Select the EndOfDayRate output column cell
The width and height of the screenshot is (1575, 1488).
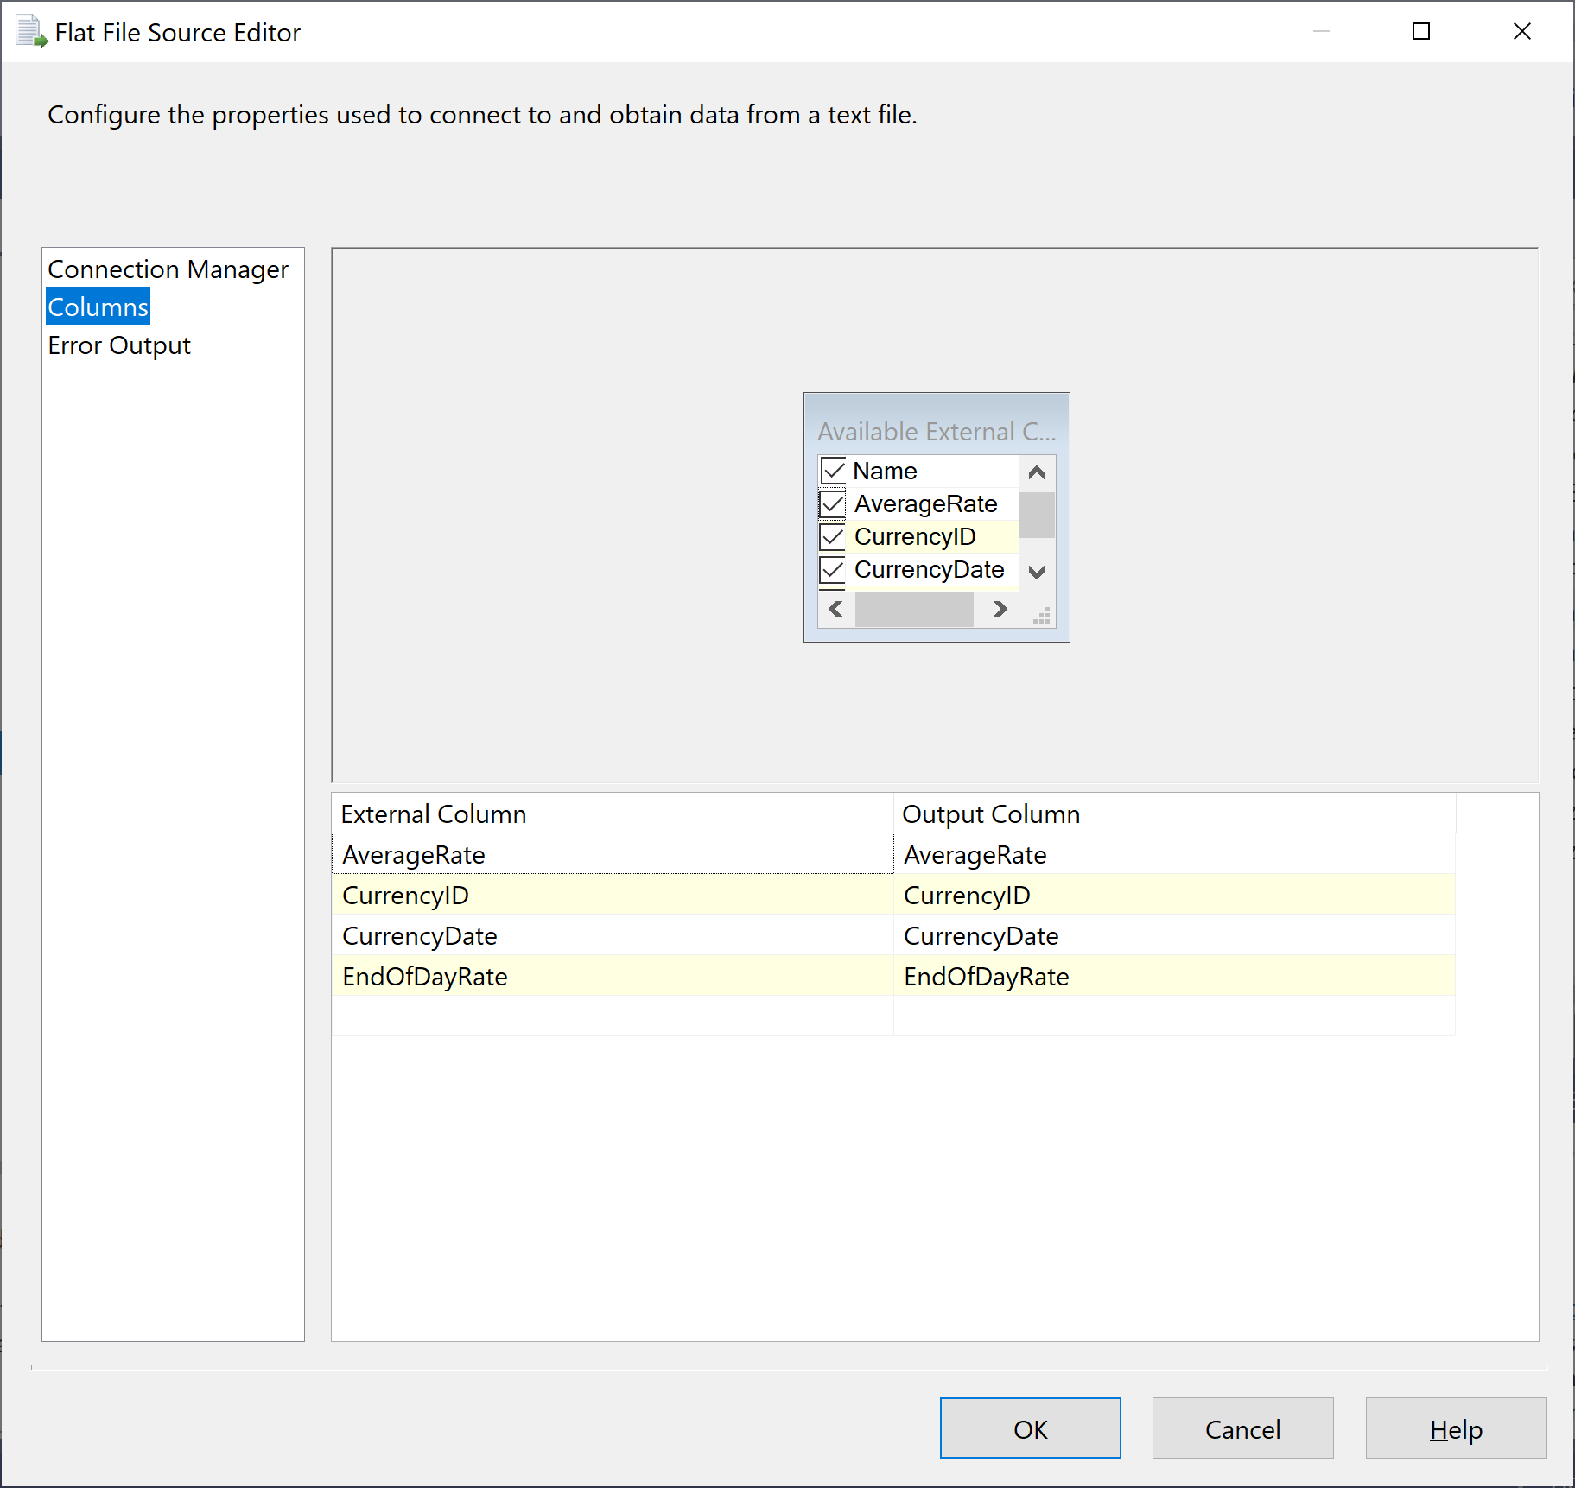(x=986, y=976)
